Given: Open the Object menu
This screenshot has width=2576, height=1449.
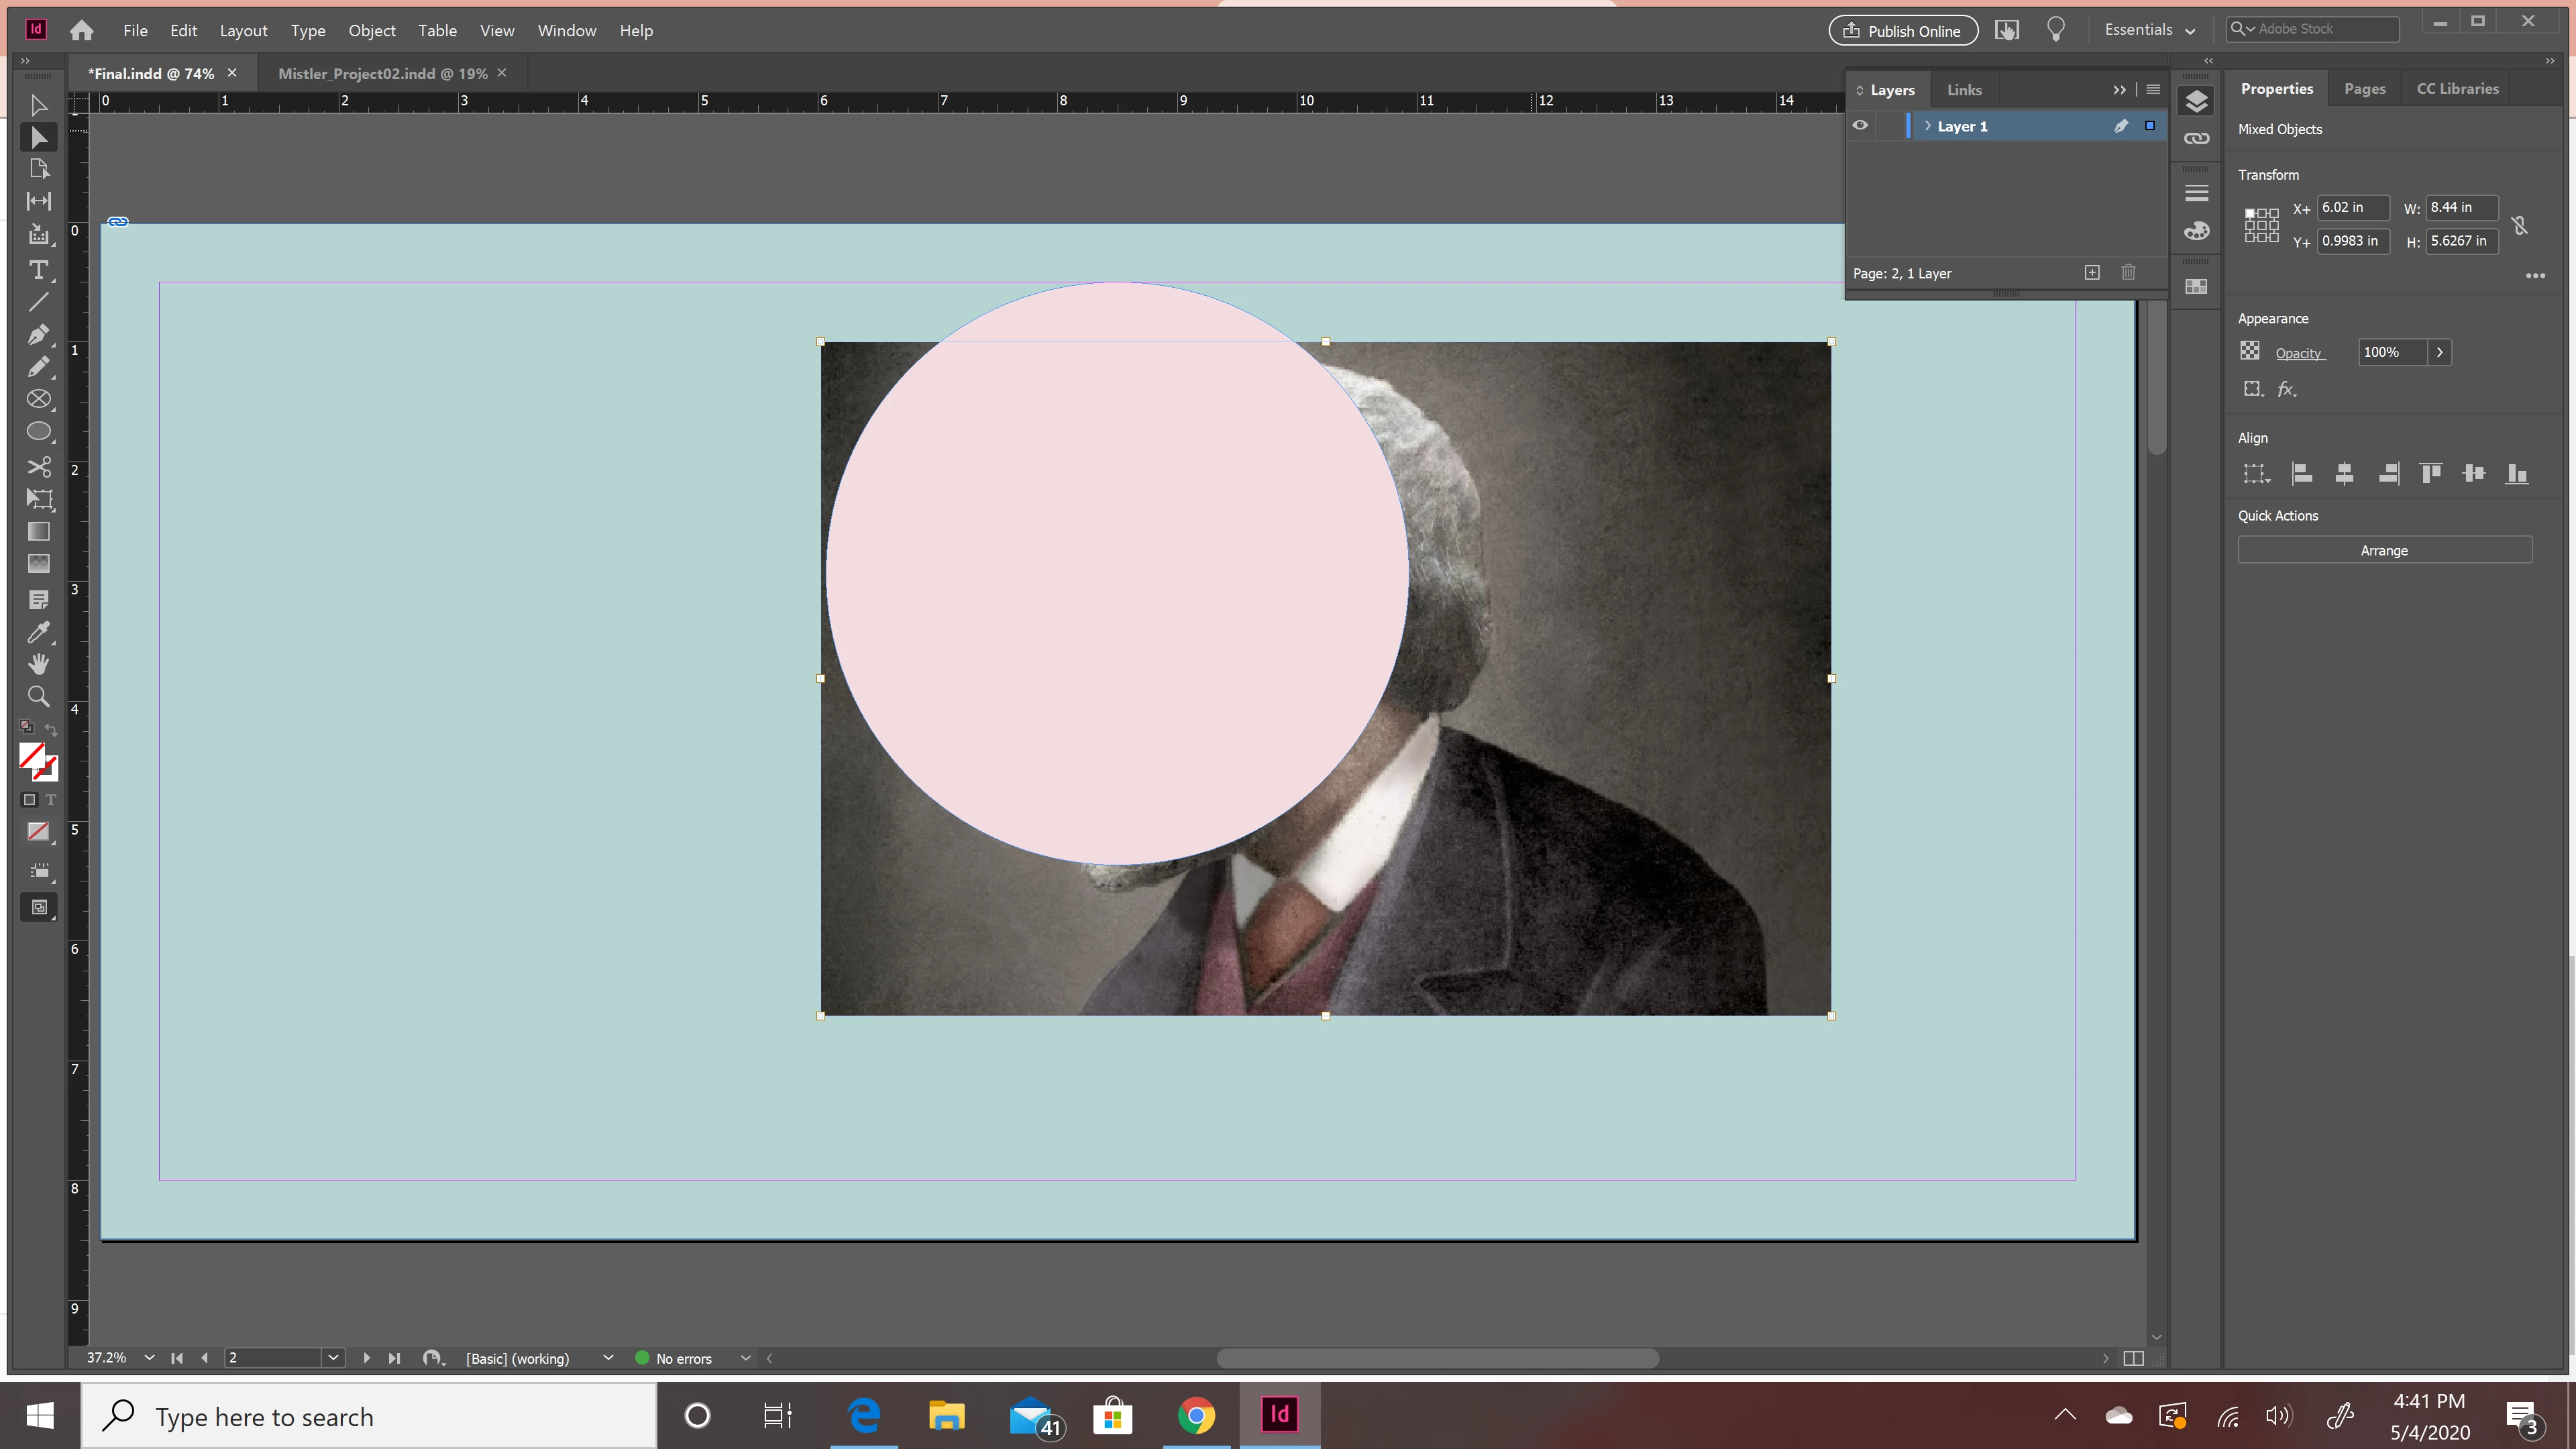Looking at the screenshot, I should click(371, 30).
